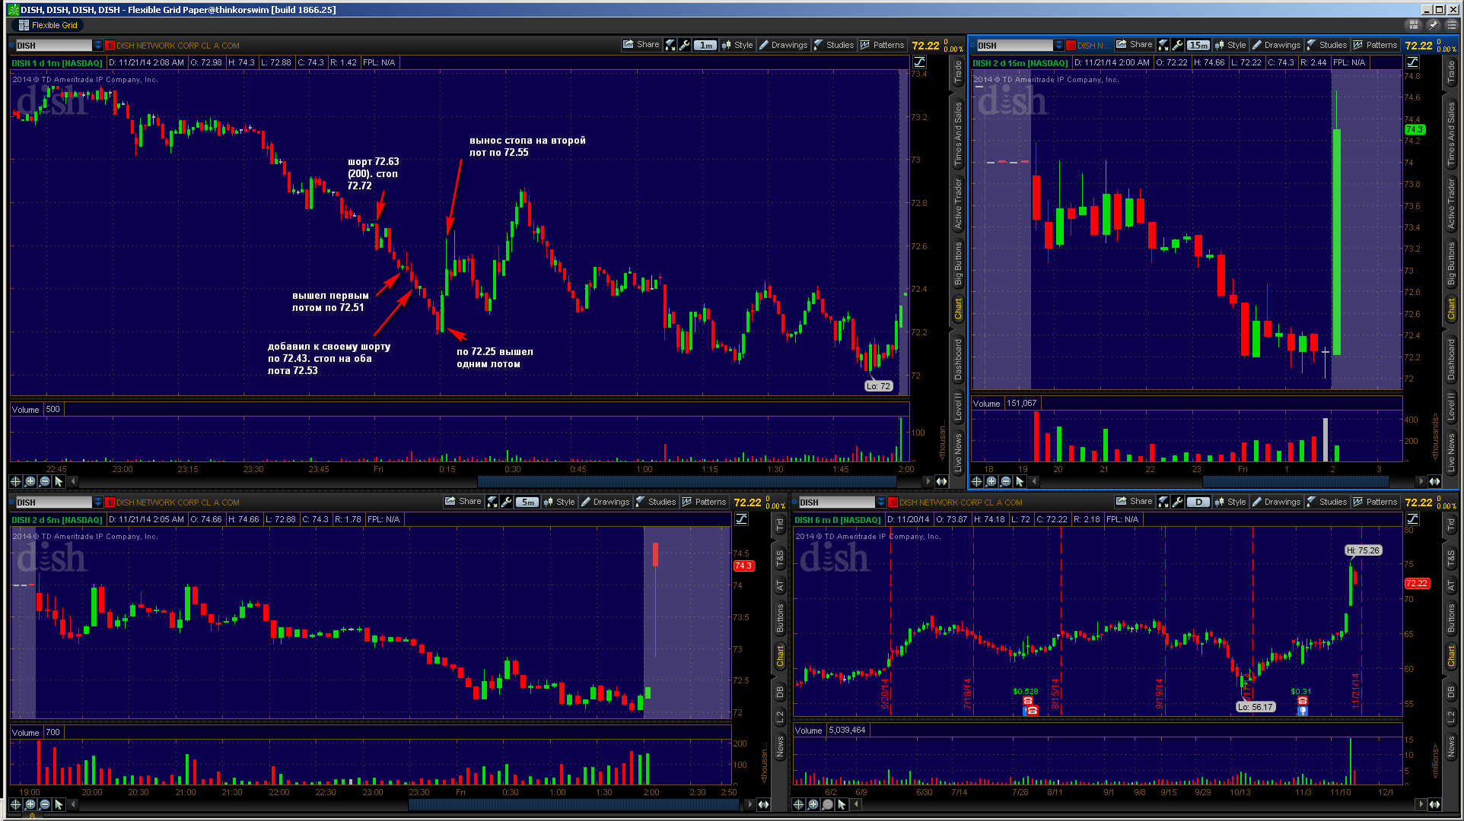Click the time-axis scrollbar of the 1m chart
The image size is (1464, 821).
coord(686,481)
